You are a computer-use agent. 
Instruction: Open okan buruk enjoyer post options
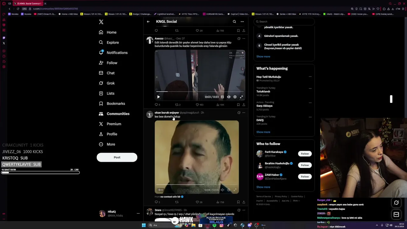(244, 113)
